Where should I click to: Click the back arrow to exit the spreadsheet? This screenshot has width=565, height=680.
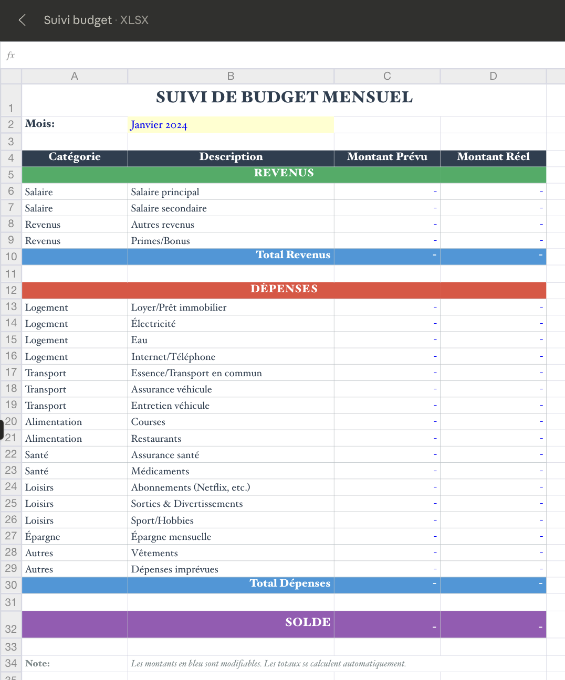coord(22,20)
